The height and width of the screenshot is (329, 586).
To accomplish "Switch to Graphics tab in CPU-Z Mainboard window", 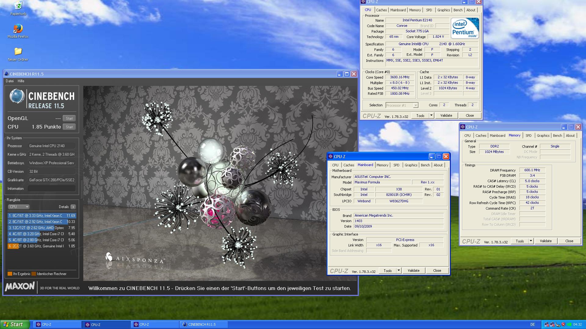I will pyautogui.click(x=411, y=165).
